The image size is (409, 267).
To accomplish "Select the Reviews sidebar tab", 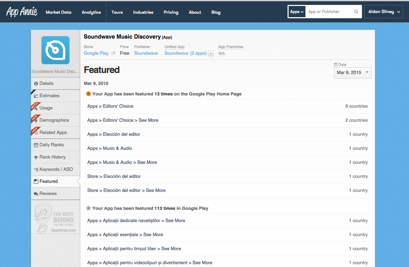I will point(55,194).
